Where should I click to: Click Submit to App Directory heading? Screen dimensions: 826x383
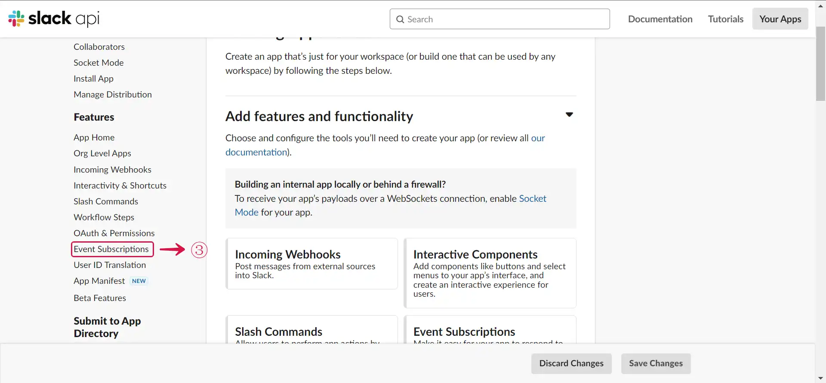tap(107, 327)
